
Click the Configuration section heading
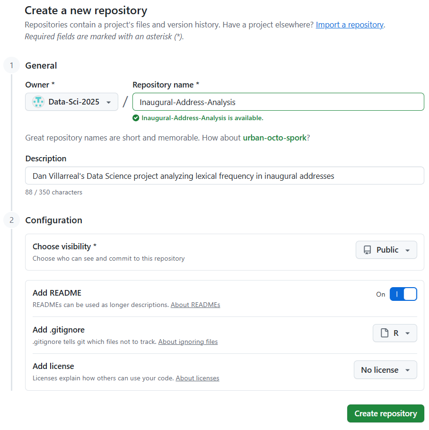coord(53,220)
